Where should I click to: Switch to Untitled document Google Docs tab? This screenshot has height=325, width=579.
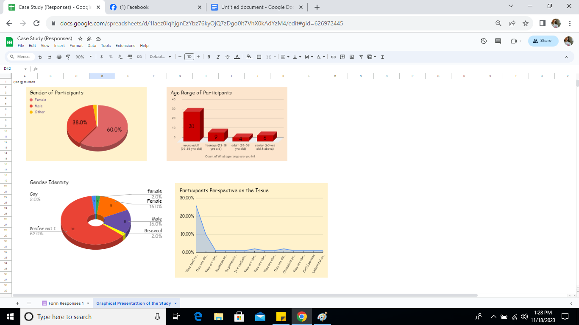coord(257,7)
